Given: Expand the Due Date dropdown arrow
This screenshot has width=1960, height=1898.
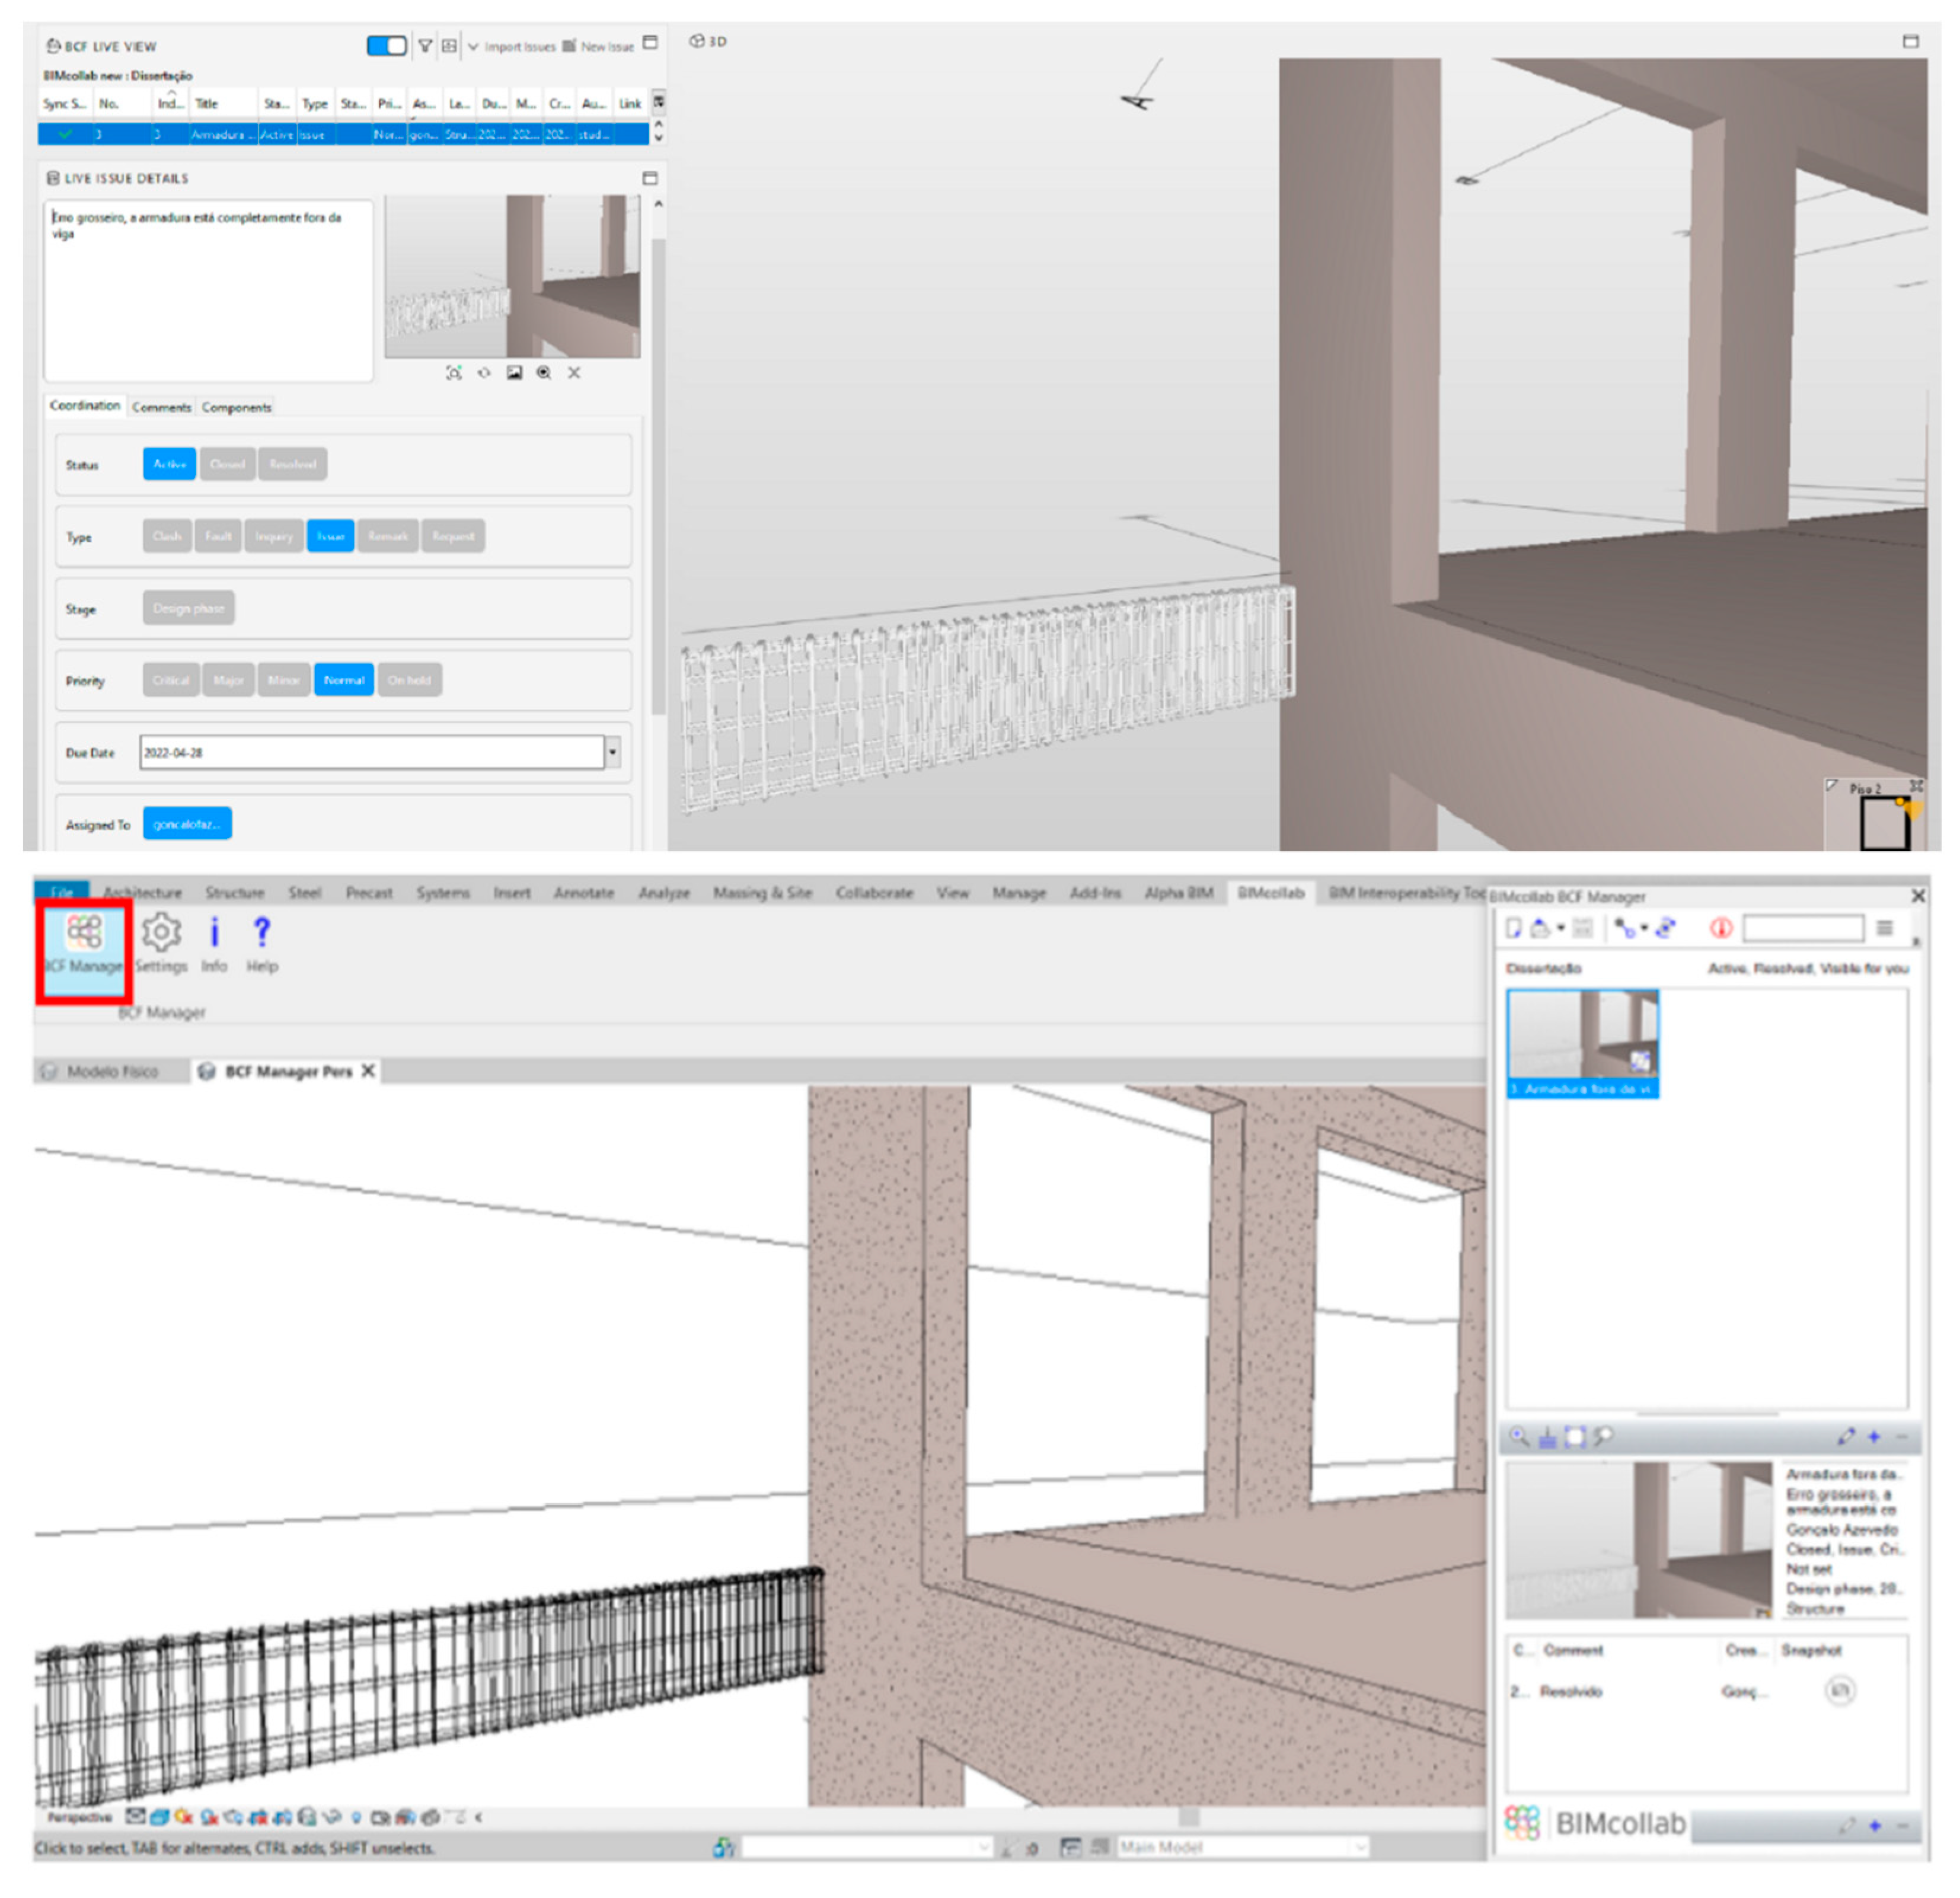Looking at the screenshot, I should click(612, 752).
